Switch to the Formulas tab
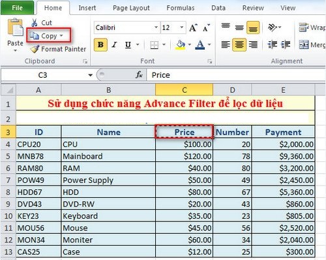The height and width of the screenshot is (260, 326). tap(181, 8)
